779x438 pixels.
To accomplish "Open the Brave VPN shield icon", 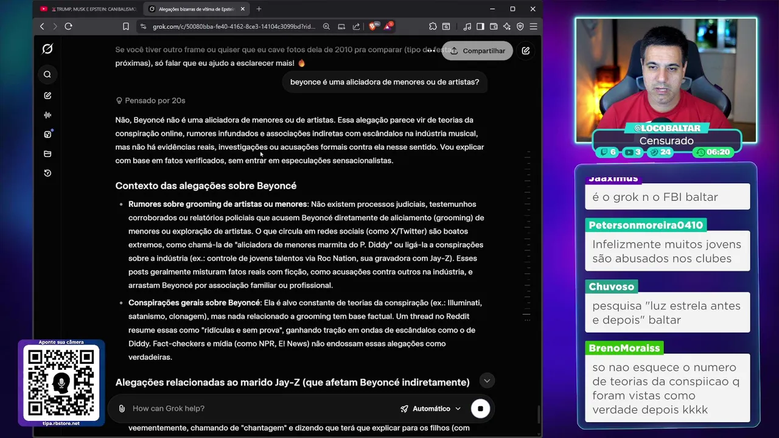I will click(520, 26).
